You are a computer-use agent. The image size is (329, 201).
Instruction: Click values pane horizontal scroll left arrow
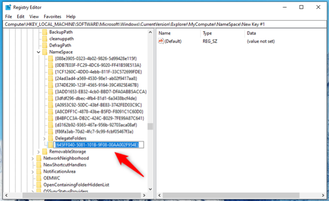tap(159, 195)
